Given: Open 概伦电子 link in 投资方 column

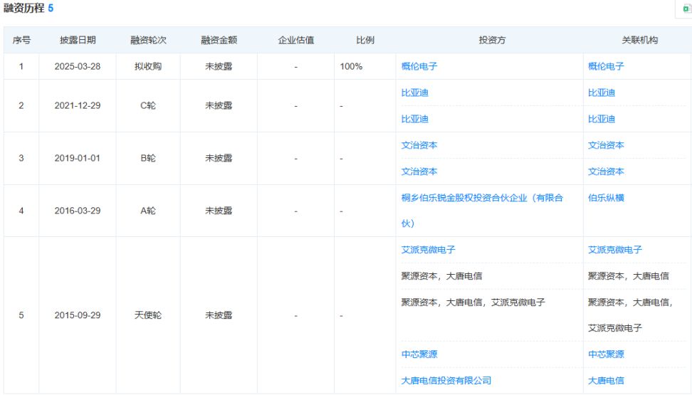Looking at the screenshot, I should pyautogui.click(x=419, y=66).
